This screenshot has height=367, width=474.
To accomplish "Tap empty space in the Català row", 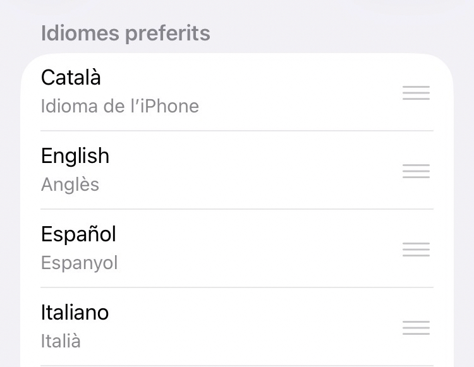I will pyautogui.click(x=284, y=92).
